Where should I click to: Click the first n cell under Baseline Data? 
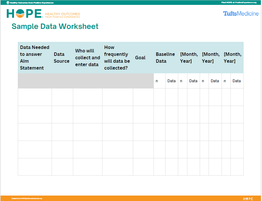click(x=159, y=81)
